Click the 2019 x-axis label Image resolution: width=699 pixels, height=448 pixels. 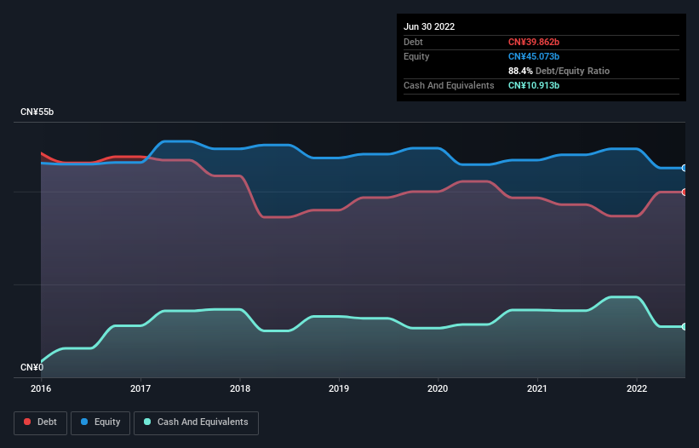[x=339, y=388]
